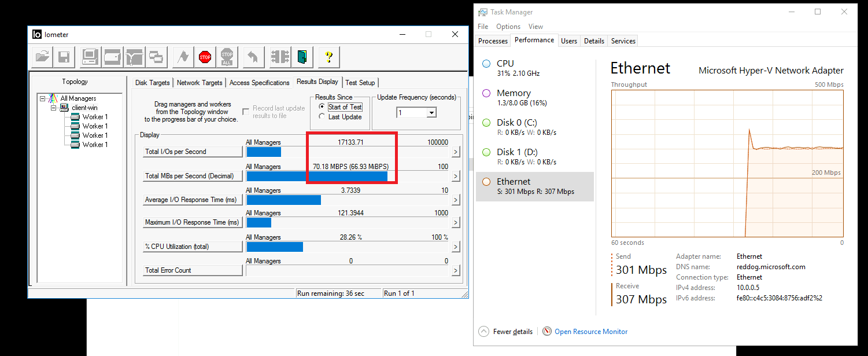Click the Fewer details label
868x356 pixels.
tap(512, 332)
